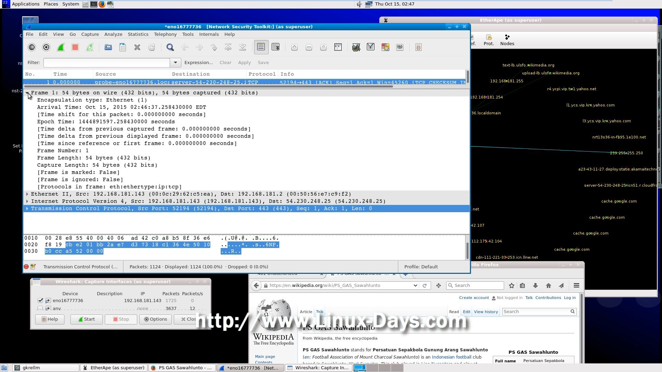The width and height of the screenshot is (662, 372).
Task: Click the display Filter text field
Action: point(107,62)
